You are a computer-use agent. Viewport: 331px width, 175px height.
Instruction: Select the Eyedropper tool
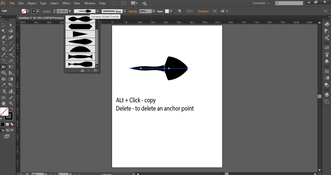point(4,85)
